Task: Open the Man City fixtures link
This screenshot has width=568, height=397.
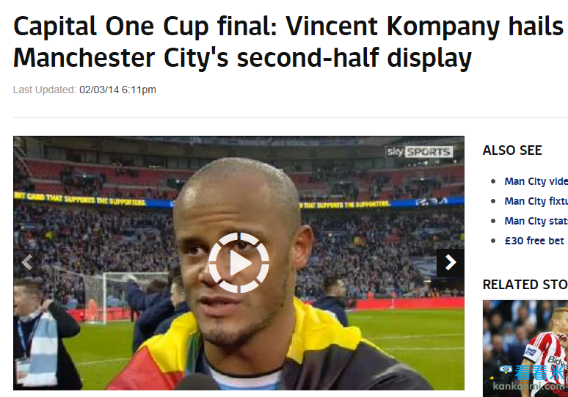Action: click(x=536, y=201)
